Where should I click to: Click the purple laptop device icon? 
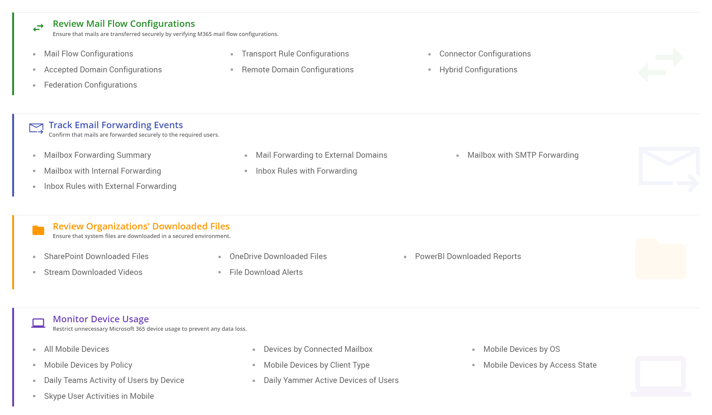click(x=38, y=323)
